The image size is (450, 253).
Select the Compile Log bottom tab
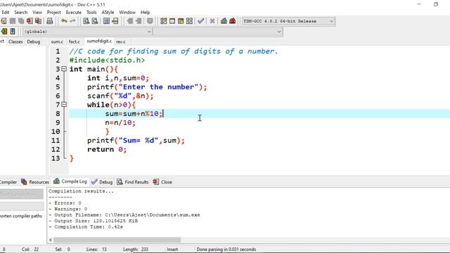tap(70, 181)
